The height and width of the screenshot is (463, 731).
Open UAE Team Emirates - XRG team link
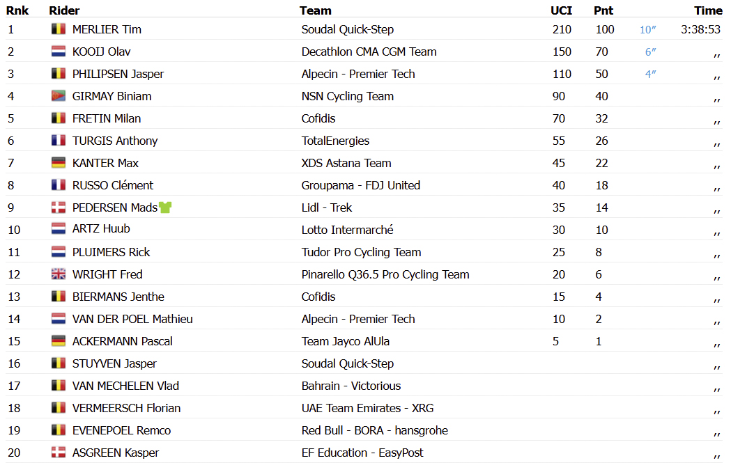click(x=367, y=408)
